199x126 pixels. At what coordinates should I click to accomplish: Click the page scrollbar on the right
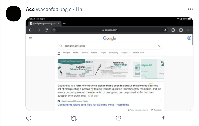[x=193, y=40]
